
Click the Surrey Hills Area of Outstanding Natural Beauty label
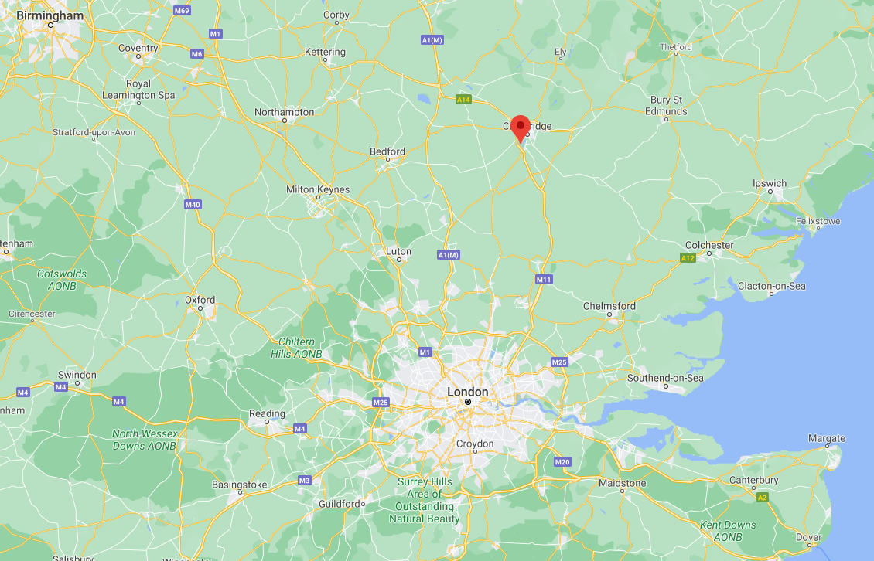point(425,500)
